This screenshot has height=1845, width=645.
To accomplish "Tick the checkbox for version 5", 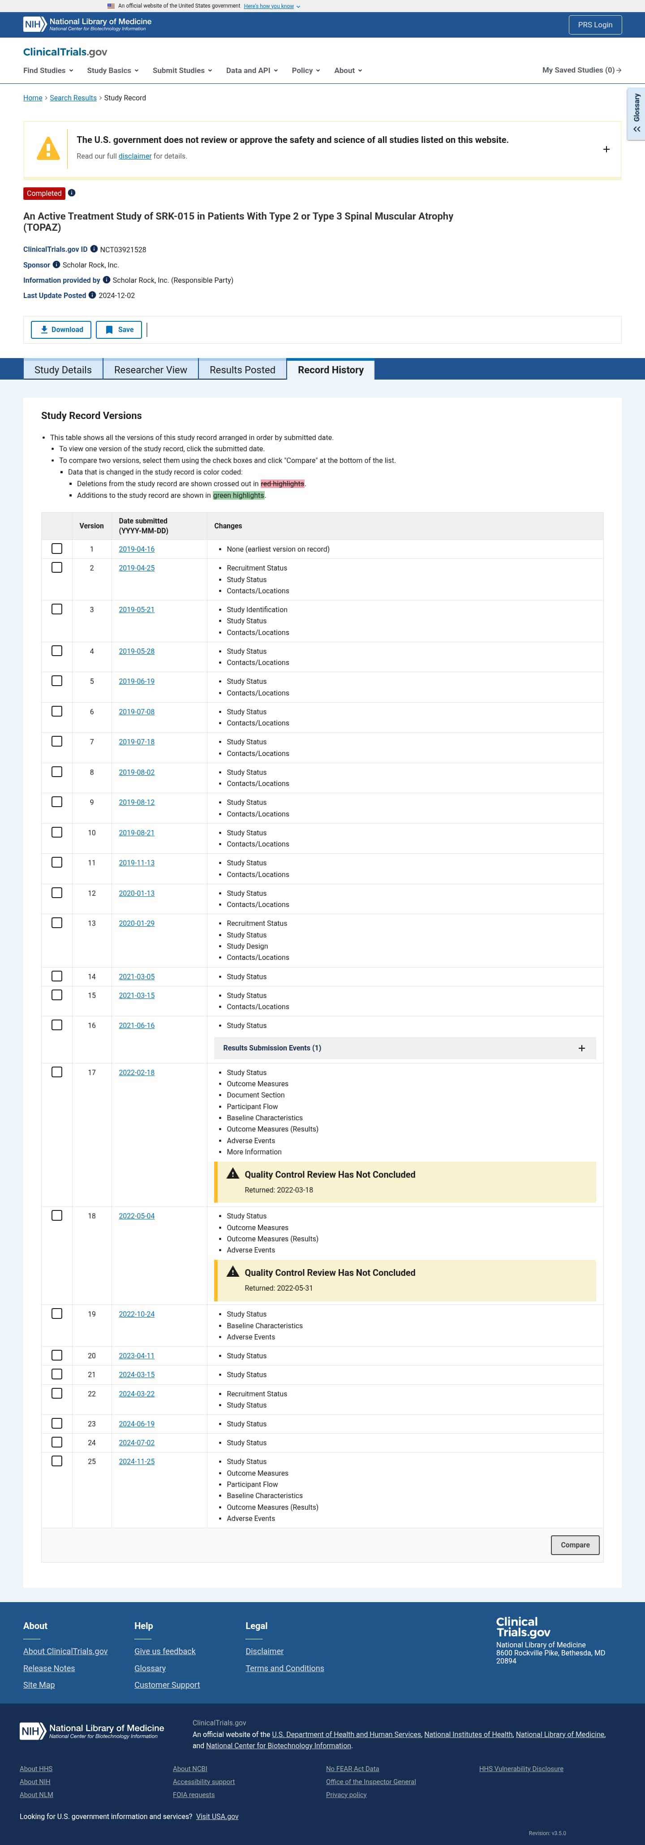I will 56,681.
